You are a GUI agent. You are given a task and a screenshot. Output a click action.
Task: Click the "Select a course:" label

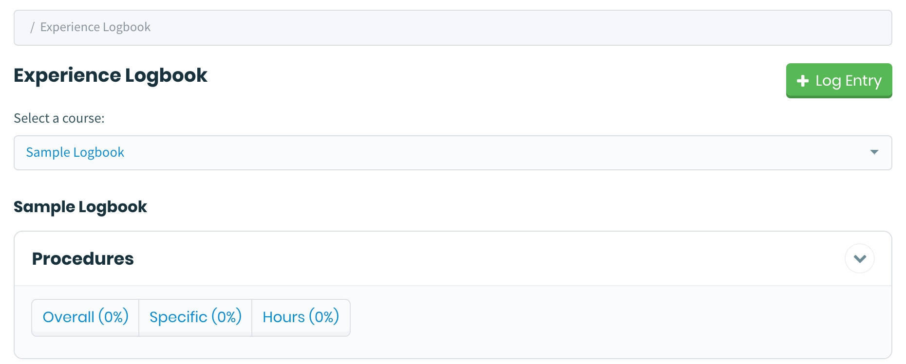[x=59, y=118]
